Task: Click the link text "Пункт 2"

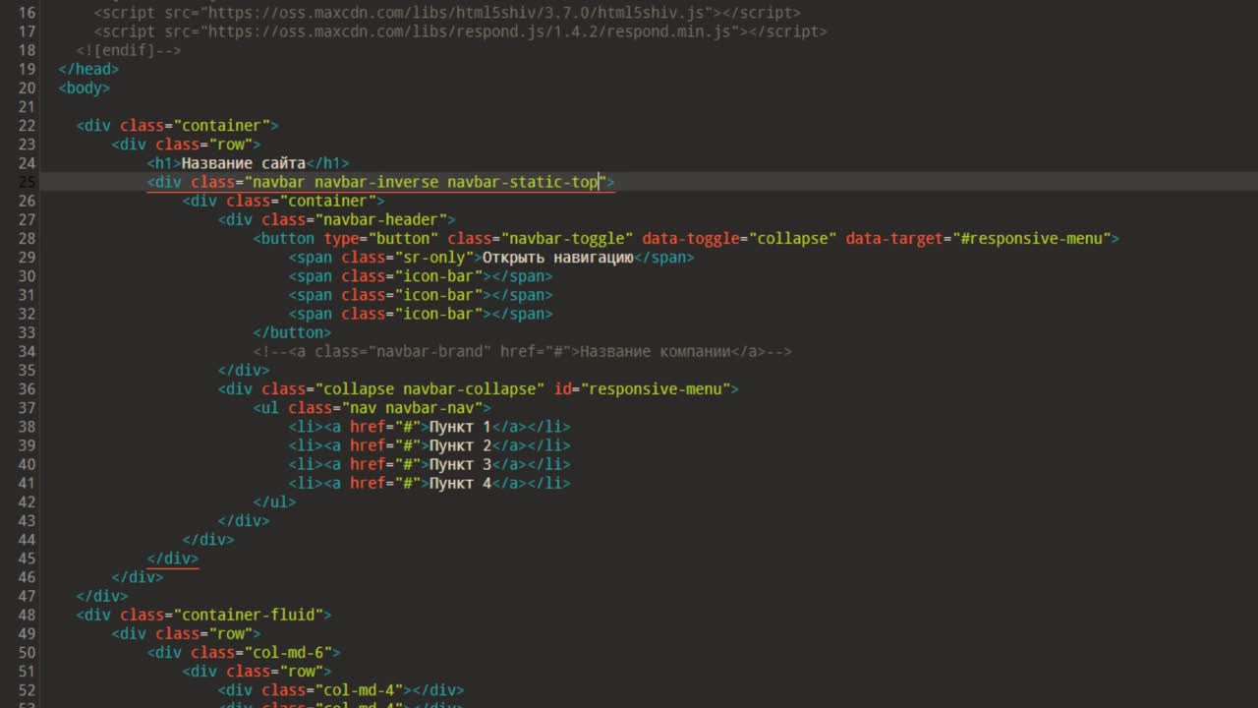Action: (x=461, y=445)
